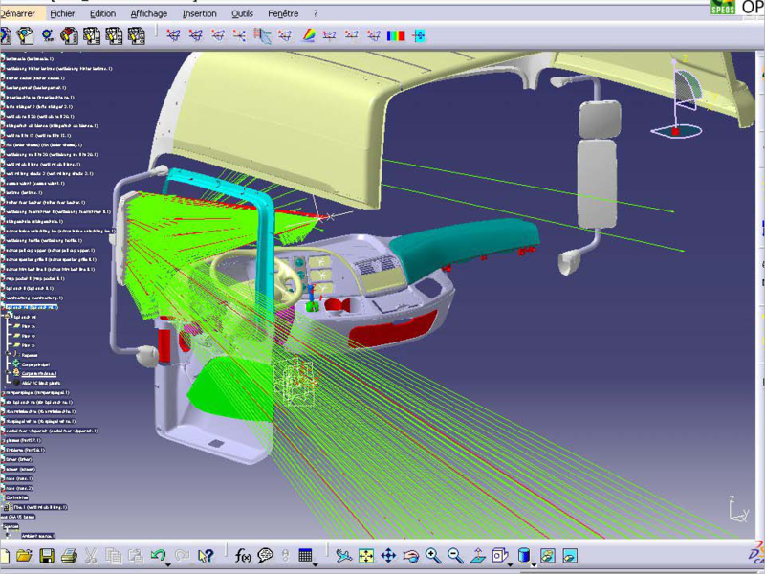The width and height of the screenshot is (765, 574).
Task: Toggle Swap Visible Space icon
Action: click(x=570, y=555)
